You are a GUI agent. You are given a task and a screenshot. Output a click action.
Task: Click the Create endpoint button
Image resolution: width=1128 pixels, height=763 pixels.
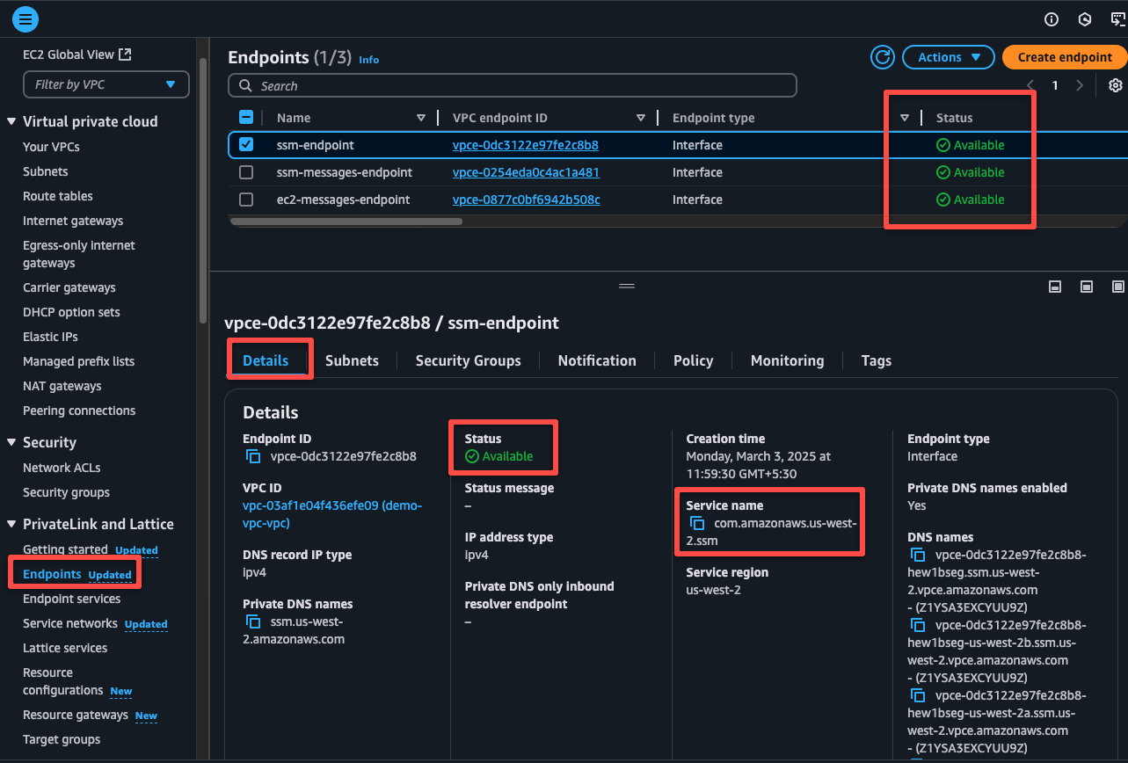[x=1065, y=57]
